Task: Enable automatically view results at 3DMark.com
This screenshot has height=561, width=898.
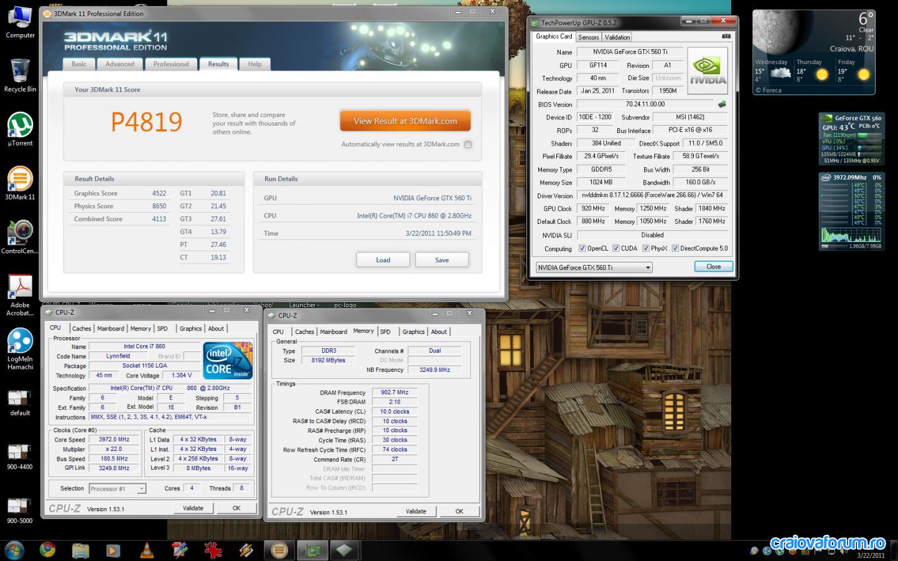Action: [468, 144]
